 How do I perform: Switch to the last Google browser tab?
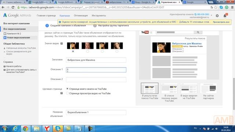[x=194, y=2]
